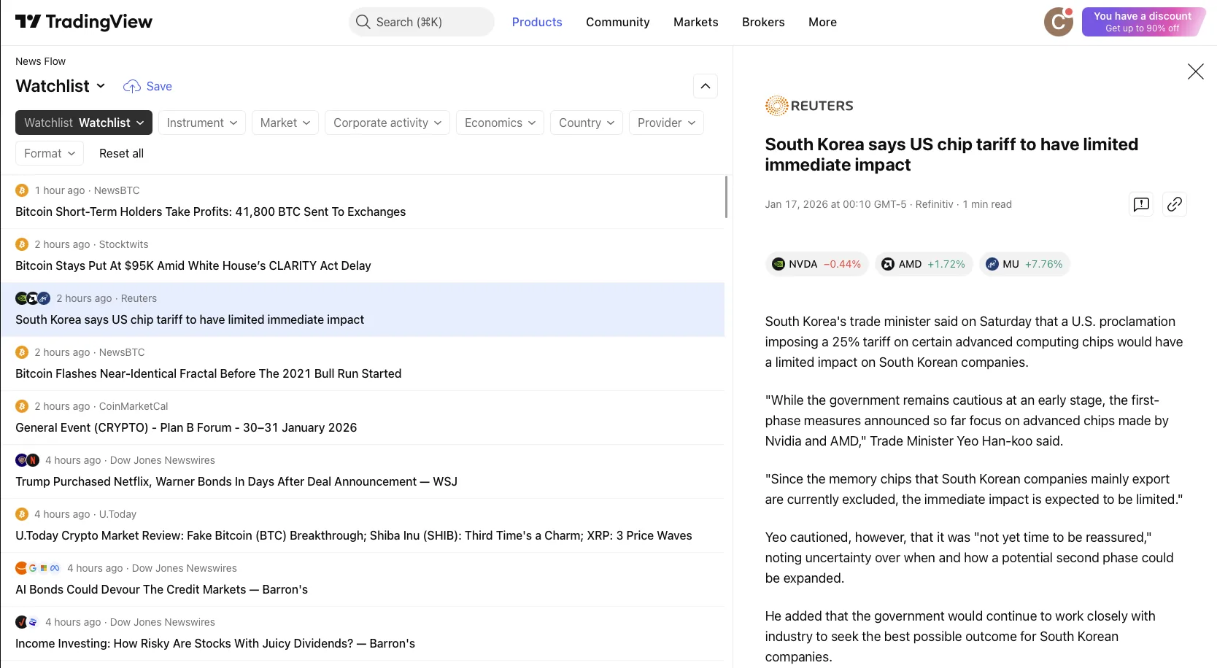Open the Community menu
The width and height of the screenshot is (1217, 668).
point(617,22)
